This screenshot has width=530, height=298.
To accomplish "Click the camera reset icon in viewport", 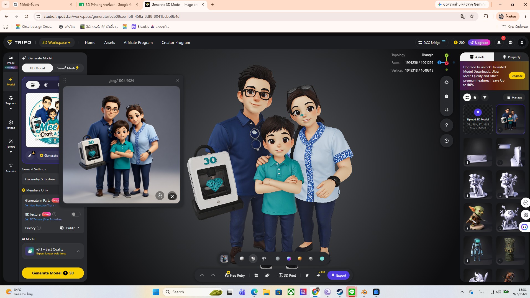I will tap(447, 96).
